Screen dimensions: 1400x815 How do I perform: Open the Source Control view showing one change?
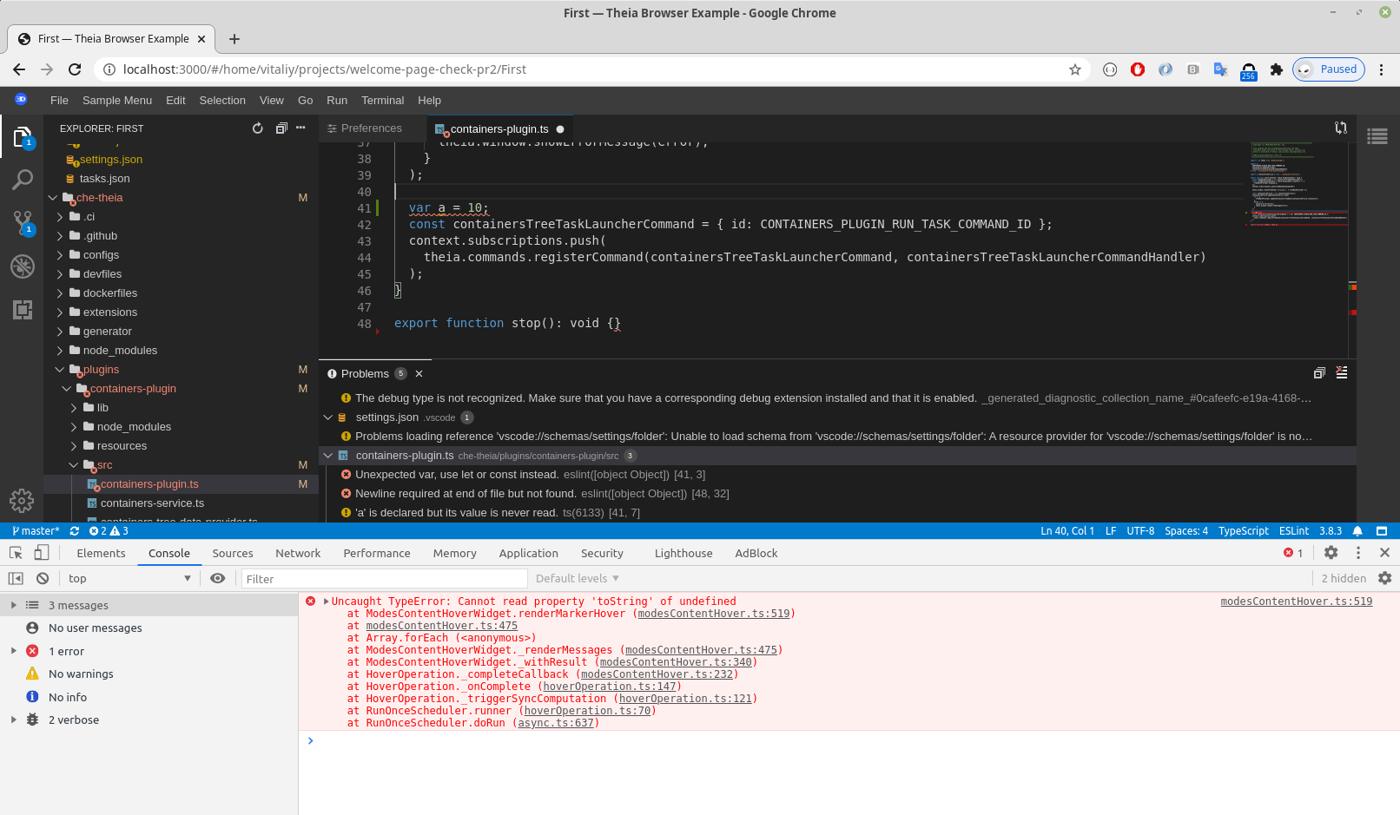(x=22, y=223)
